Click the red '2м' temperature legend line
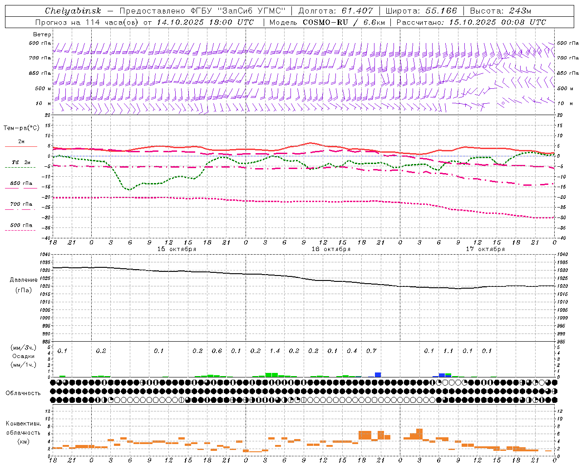The height and width of the screenshot is (464, 581). (21, 146)
